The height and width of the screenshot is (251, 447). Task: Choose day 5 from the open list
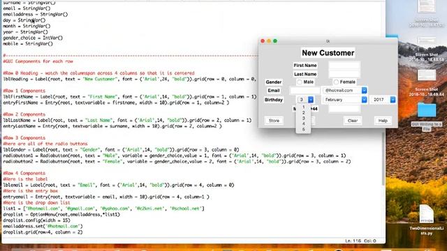304,130
